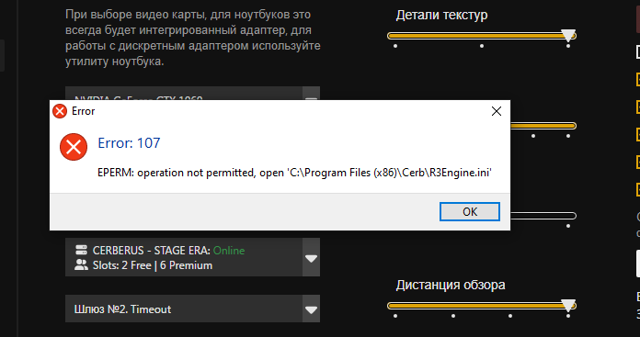Click the small red error icon in the title bar
The height and width of the screenshot is (337, 640).
pyautogui.click(x=60, y=111)
